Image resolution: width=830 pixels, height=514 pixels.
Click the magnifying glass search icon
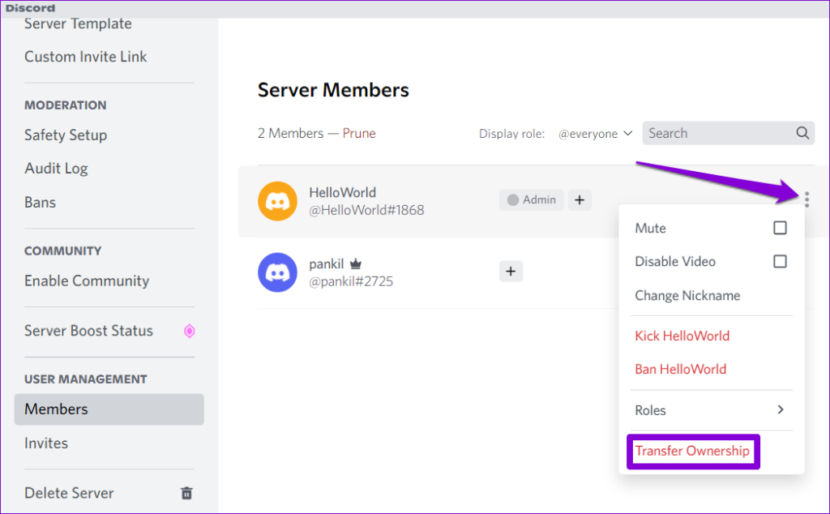(802, 132)
